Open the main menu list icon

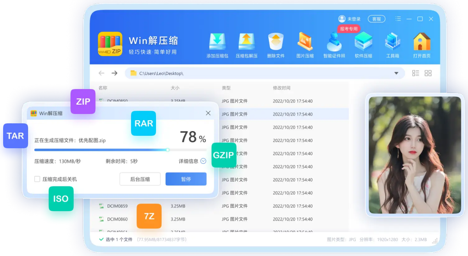pyautogui.click(x=398, y=19)
